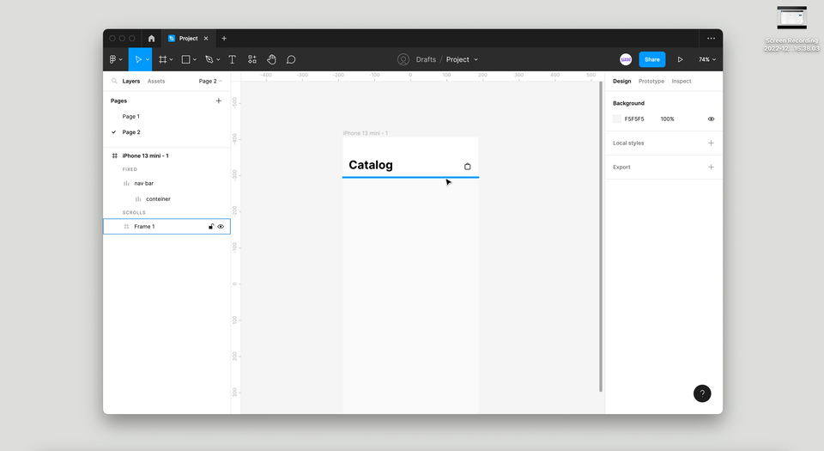Click the iPhone 13 mini frame icon
The width and height of the screenshot is (824, 451).
pos(114,155)
